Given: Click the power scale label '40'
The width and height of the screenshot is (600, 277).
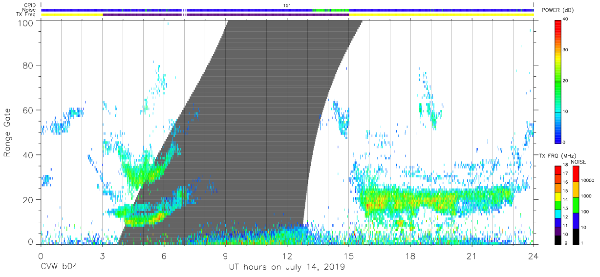Looking at the screenshot, I should pyautogui.click(x=566, y=20).
